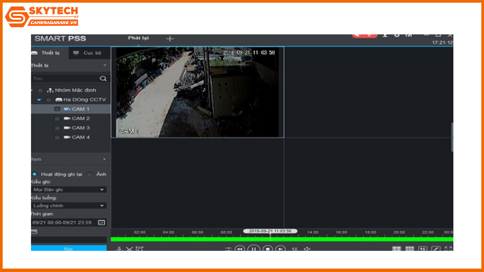The width and height of the screenshot is (484, 272).
Task: Check the Ha DOng CCTV checkbox
Action: (48, 99)
